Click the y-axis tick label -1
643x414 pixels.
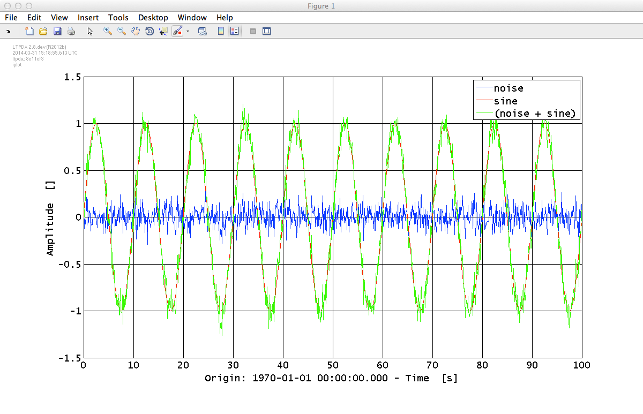(74, 311)
